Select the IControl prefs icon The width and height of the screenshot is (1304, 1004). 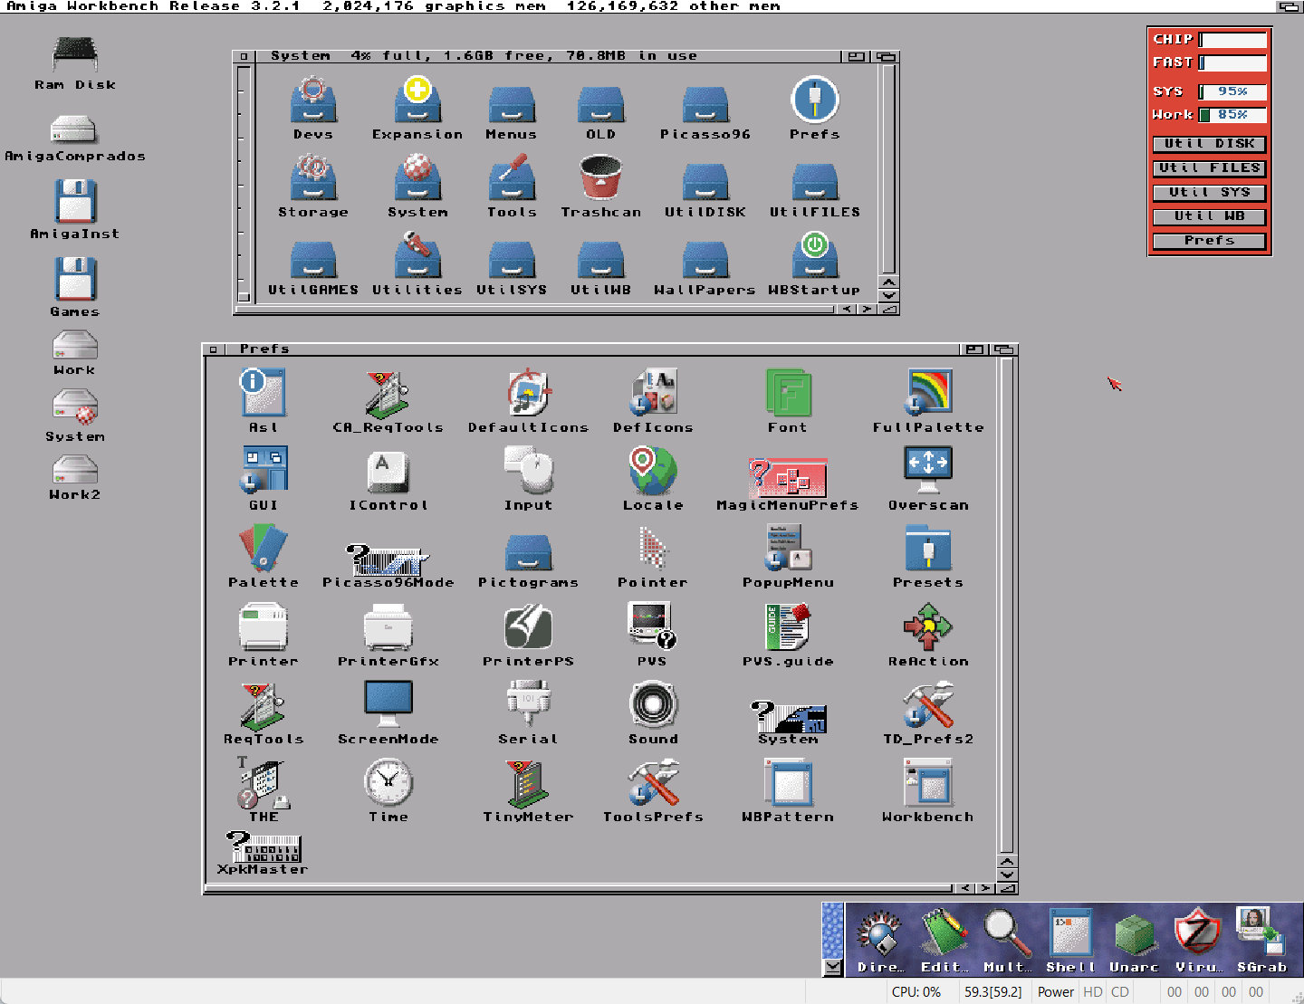(388, 472)
